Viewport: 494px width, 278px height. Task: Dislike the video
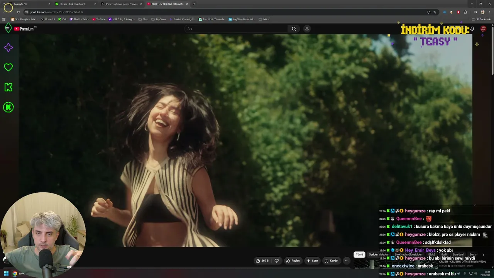[x=277, y=261]
